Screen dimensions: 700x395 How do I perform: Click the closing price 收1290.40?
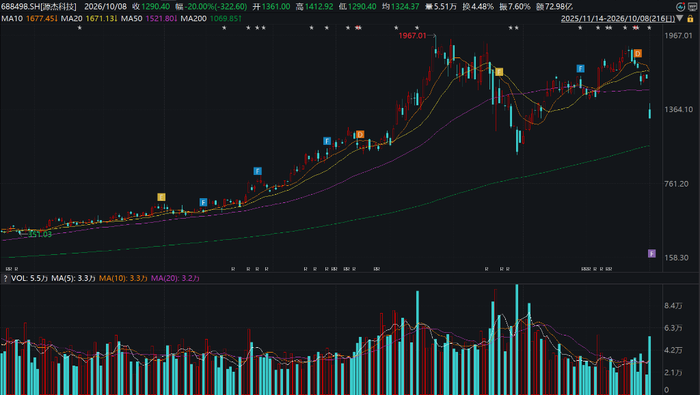[151, 7]
